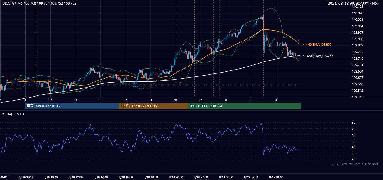Screen dimensions: 383x180
Task: Click price level 109.937 on the price axis
Action: pos(358,33)
